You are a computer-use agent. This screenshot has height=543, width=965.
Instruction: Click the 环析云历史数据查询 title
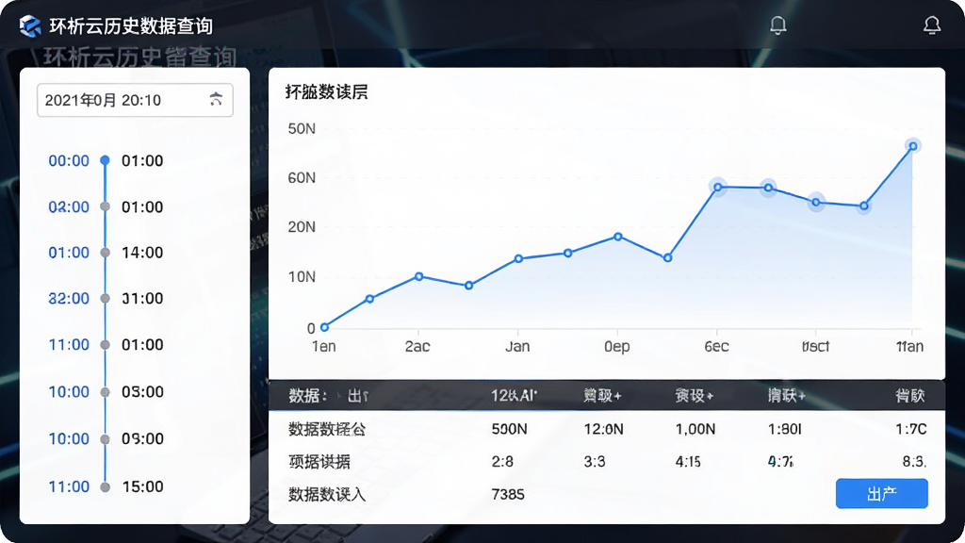click(131, 26)
